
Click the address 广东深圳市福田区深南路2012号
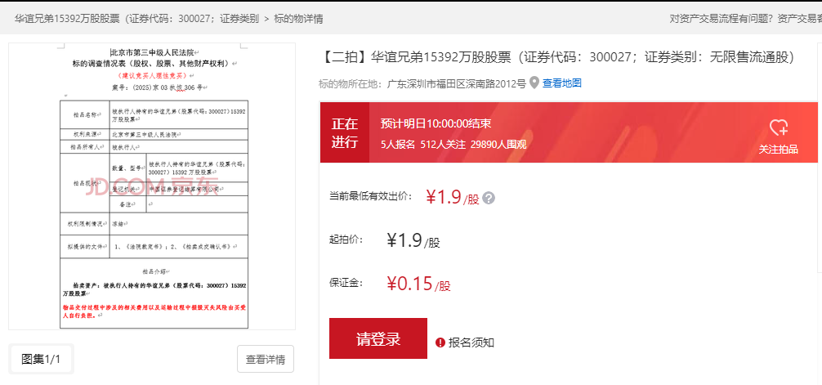(x=456, y=83)
